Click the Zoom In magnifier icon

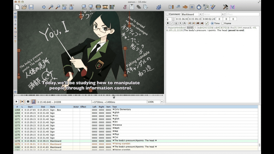51,7
